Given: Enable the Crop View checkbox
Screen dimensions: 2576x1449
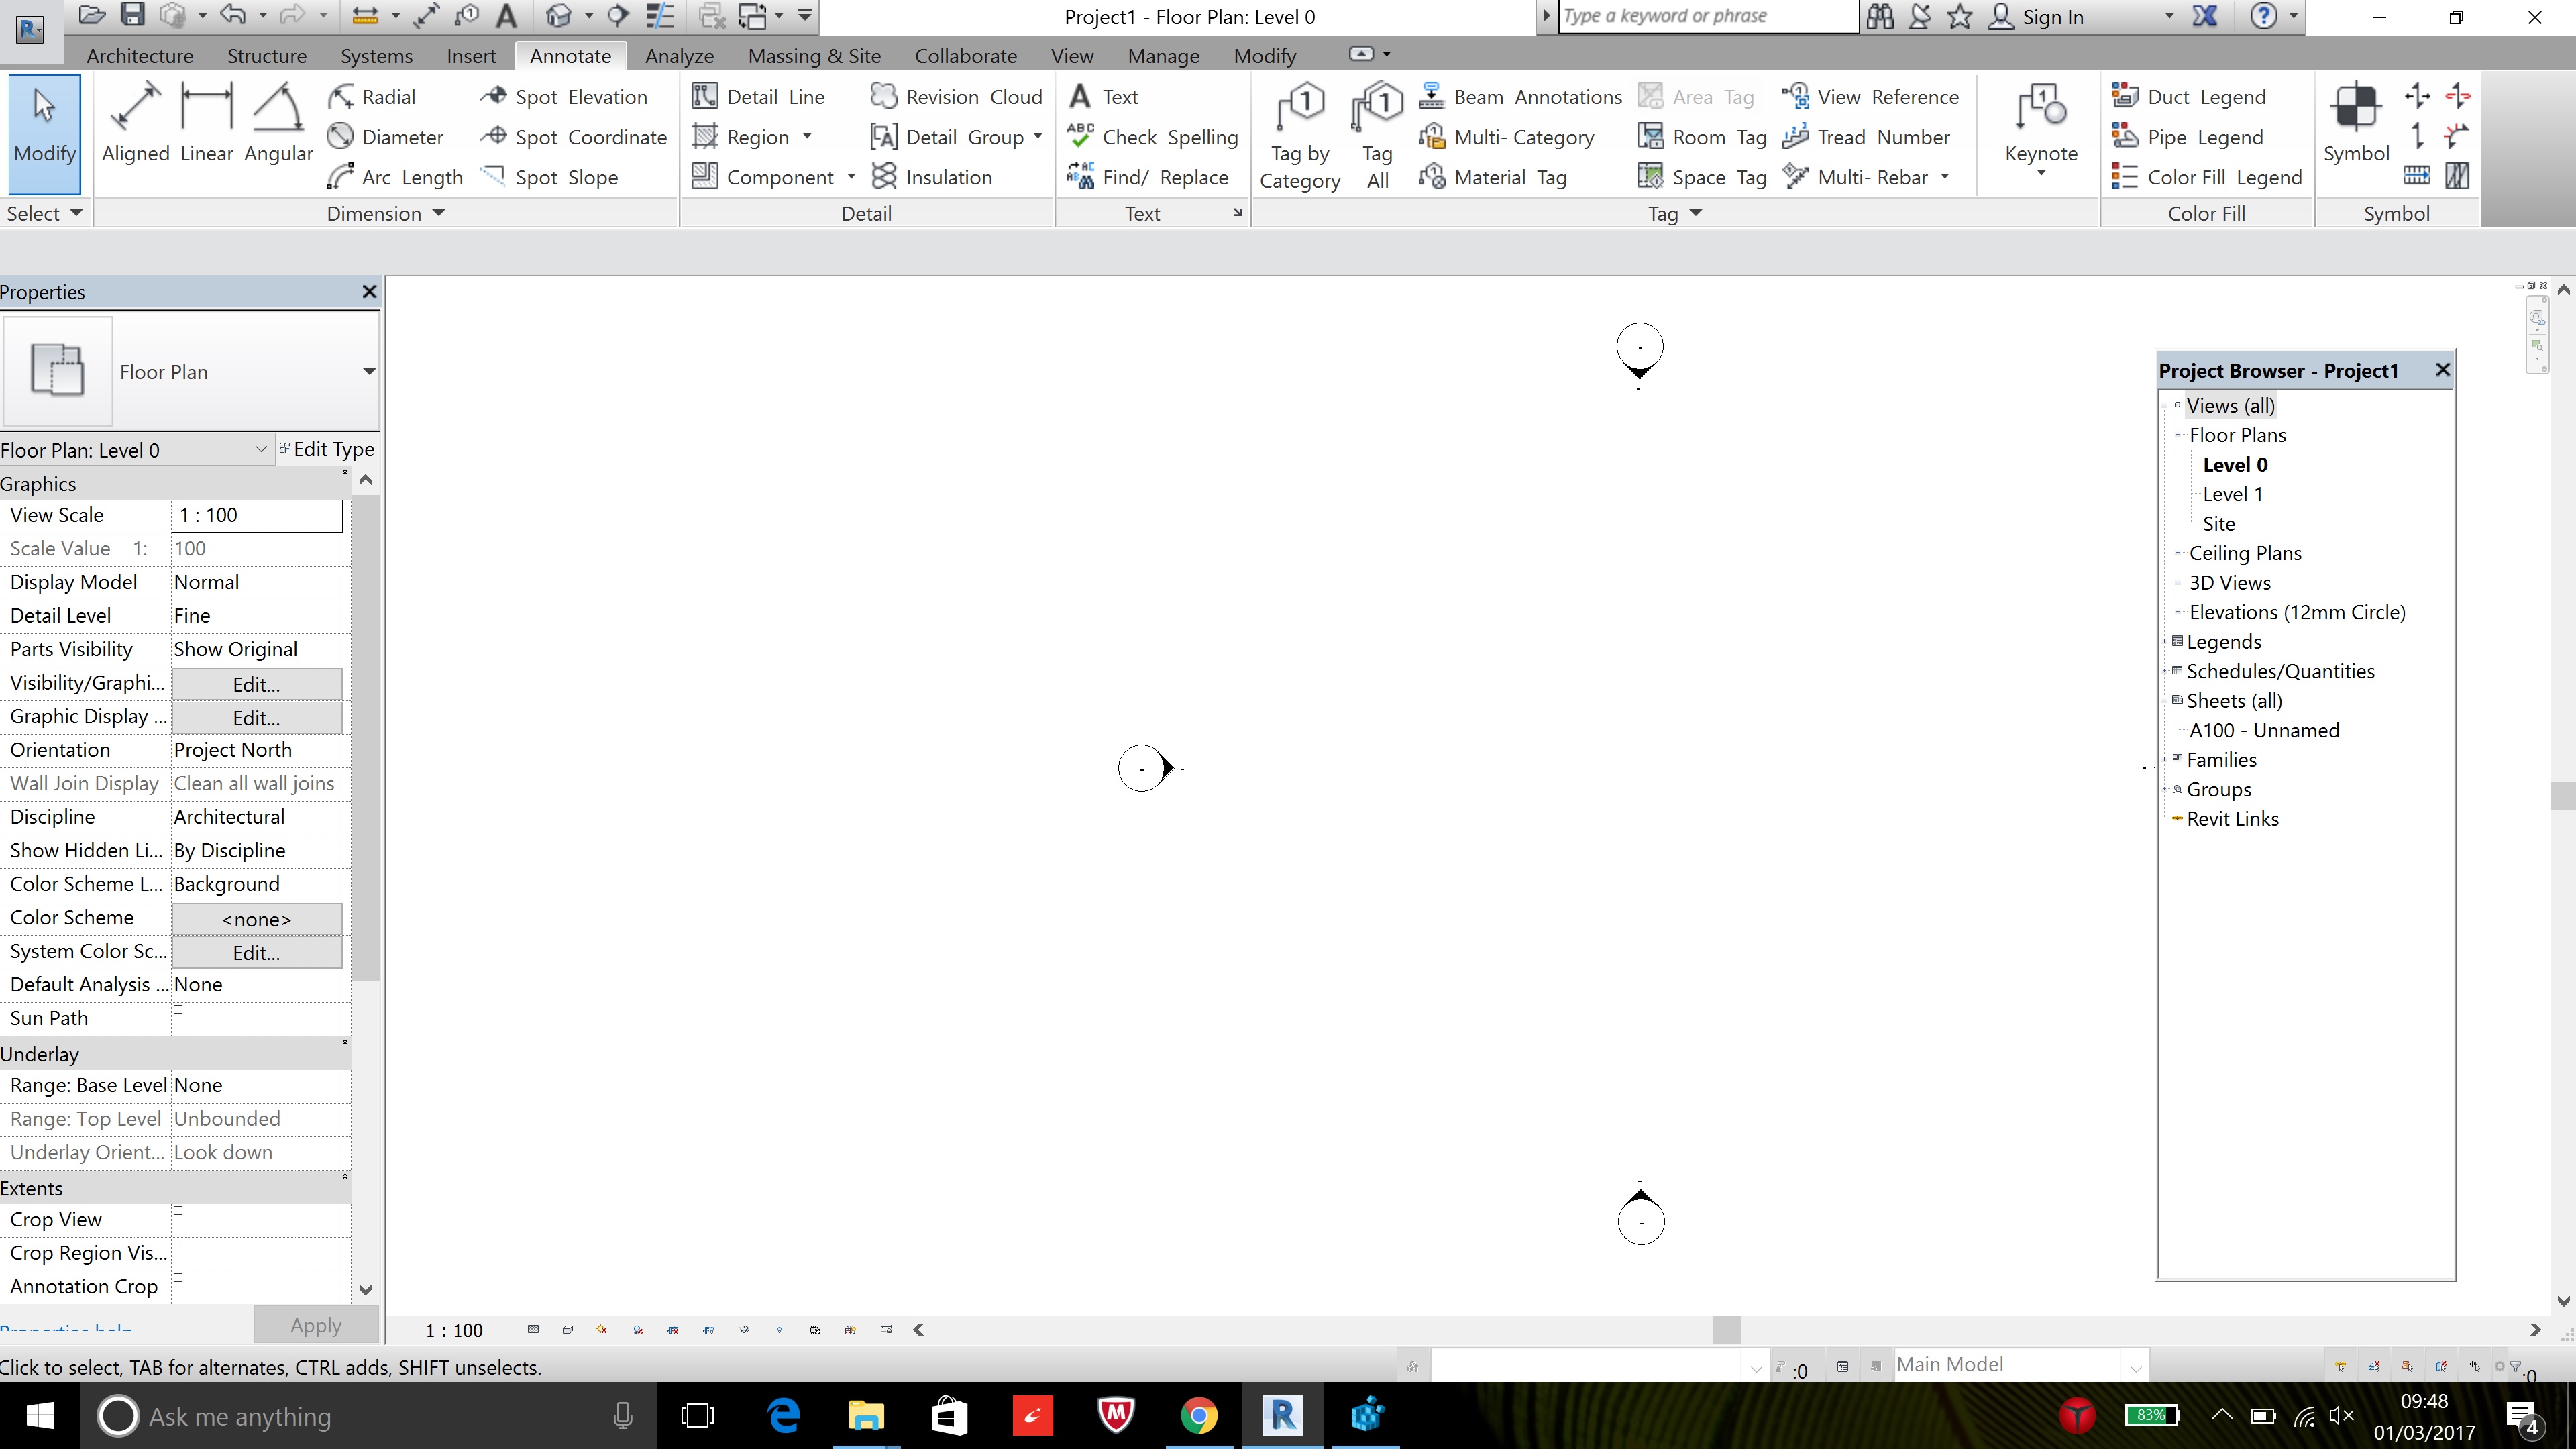Looking at the screenshot, I should pos(178,1210).
